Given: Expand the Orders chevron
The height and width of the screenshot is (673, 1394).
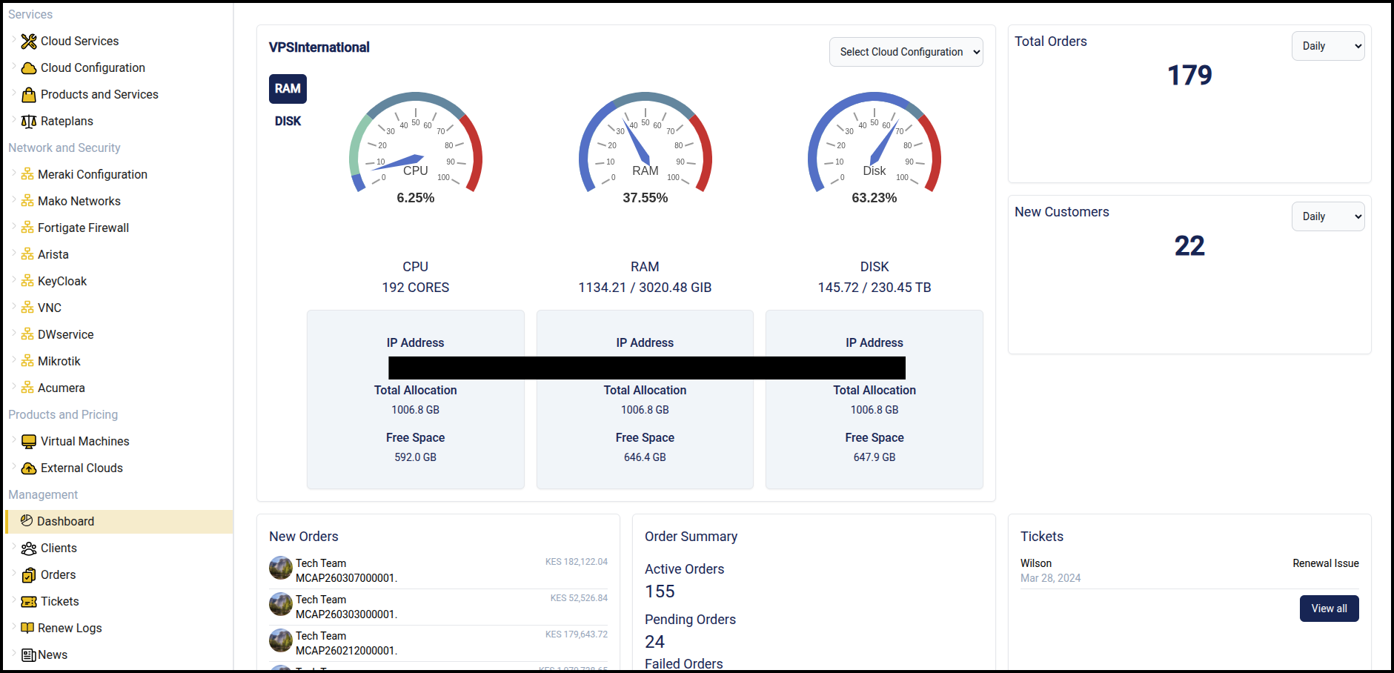Looking at the screenshot, I should click(13, 574).
